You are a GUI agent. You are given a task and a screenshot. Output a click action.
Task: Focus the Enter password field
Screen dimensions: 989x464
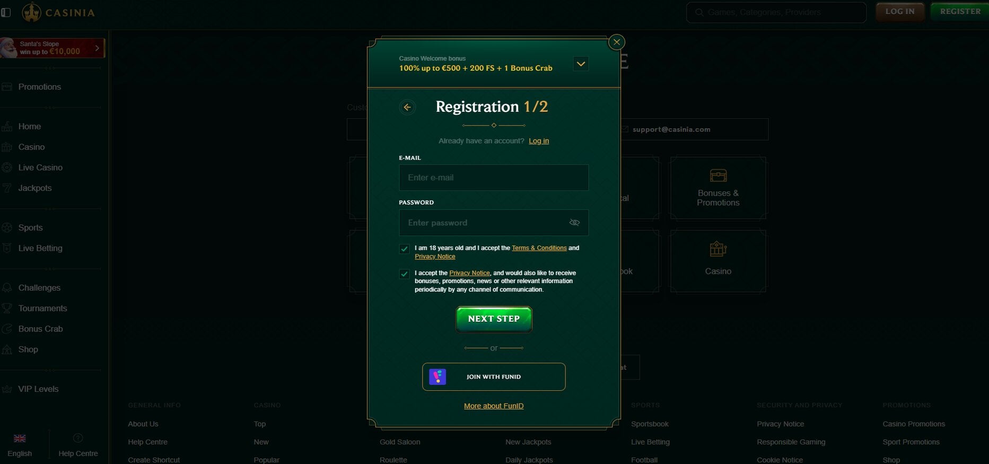tap(494, 223)
